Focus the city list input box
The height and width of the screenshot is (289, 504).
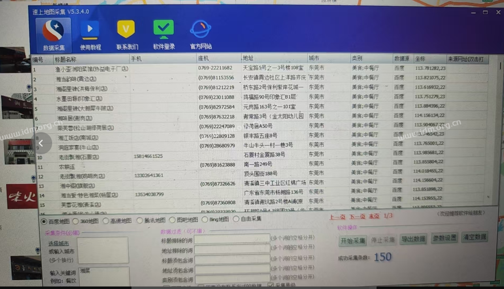[103, 250]
